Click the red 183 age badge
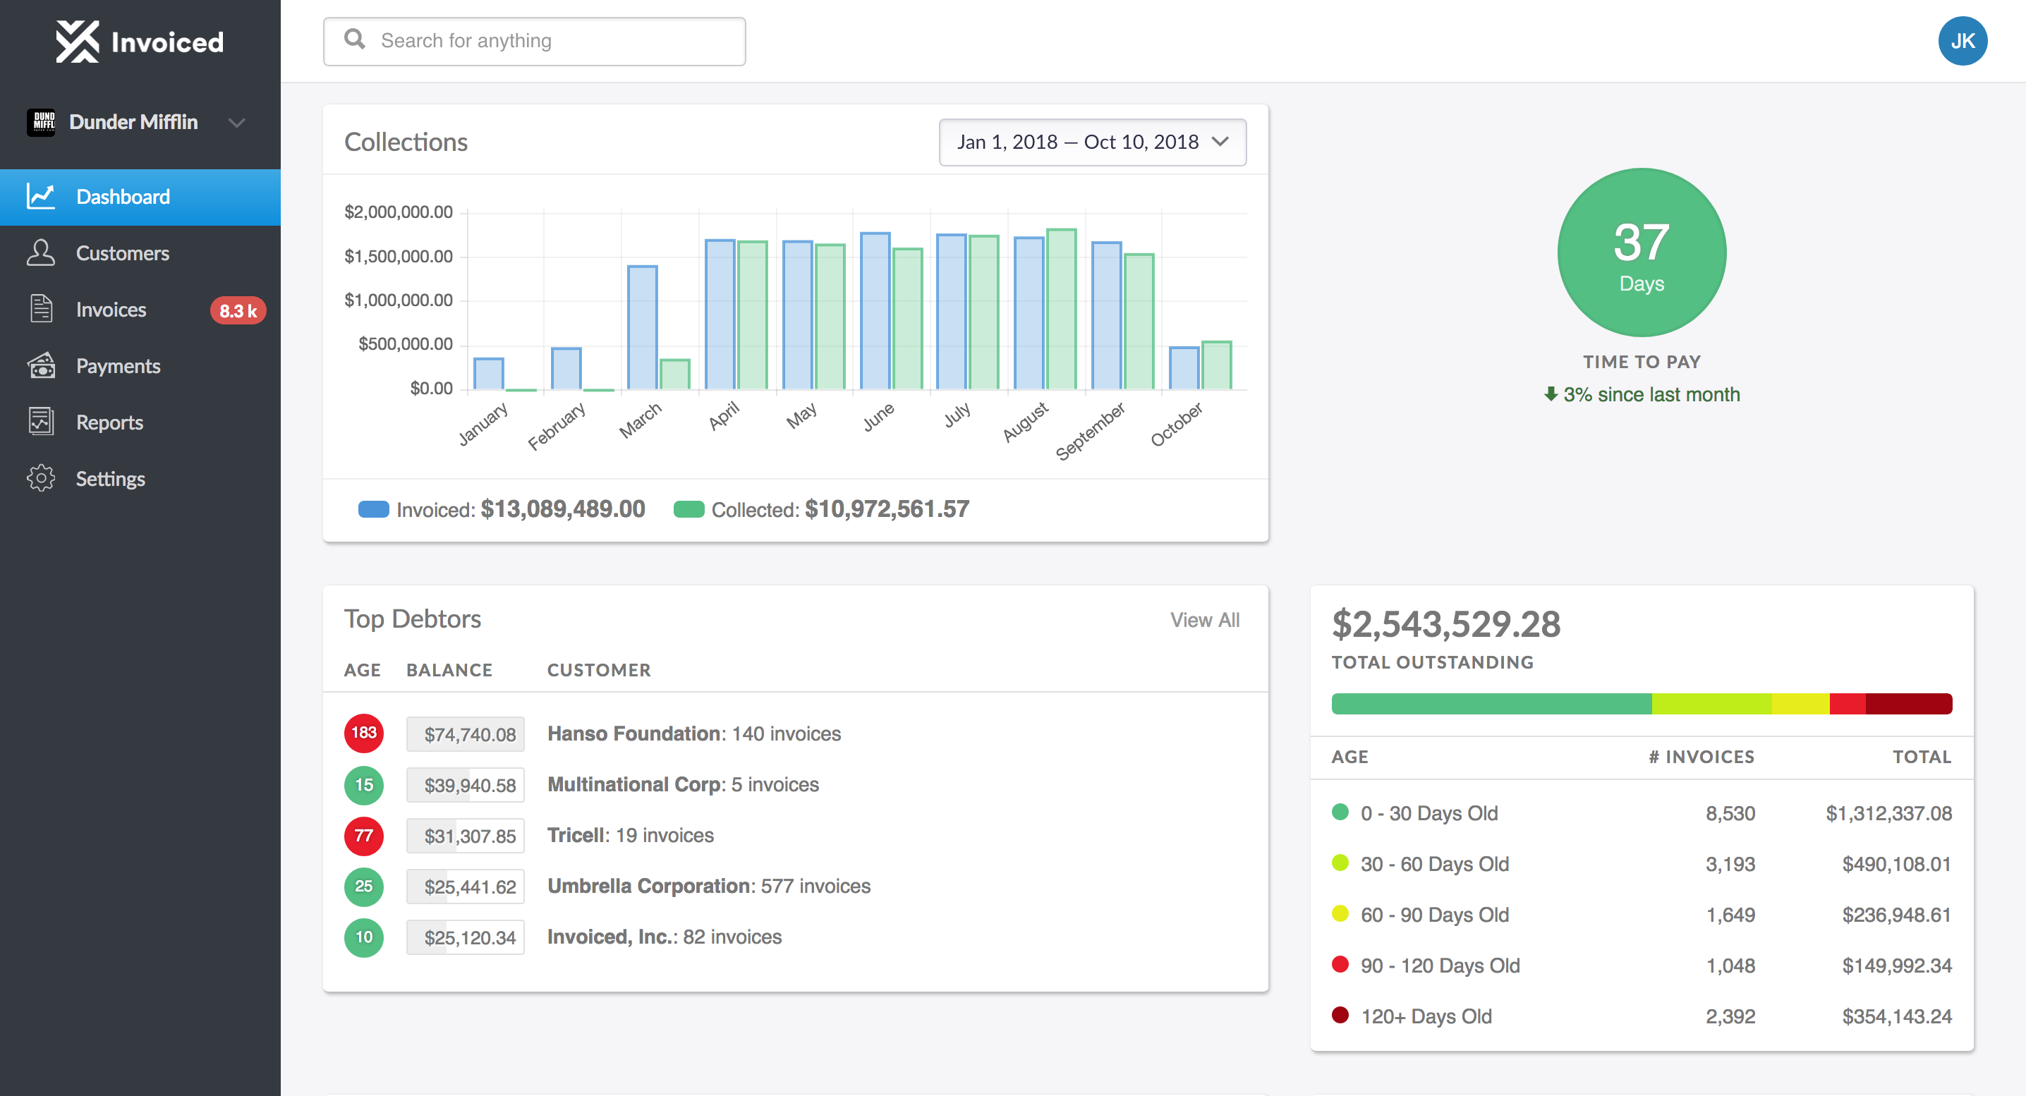This screenshot has height=1096, width=2026. click(x=363, y=733)
